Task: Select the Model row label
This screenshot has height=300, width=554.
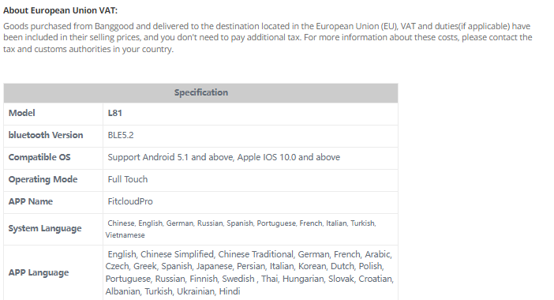Action: pyautogui.click(x=22, y=113)
